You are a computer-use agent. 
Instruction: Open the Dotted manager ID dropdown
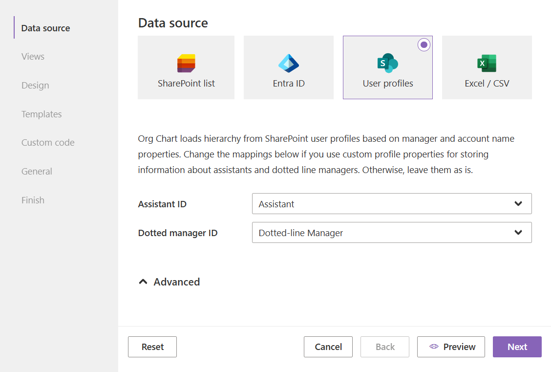pos(392,232)
